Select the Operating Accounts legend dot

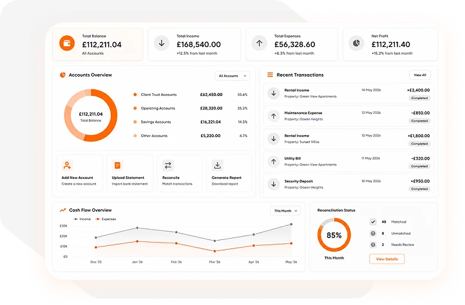point(135,108)
